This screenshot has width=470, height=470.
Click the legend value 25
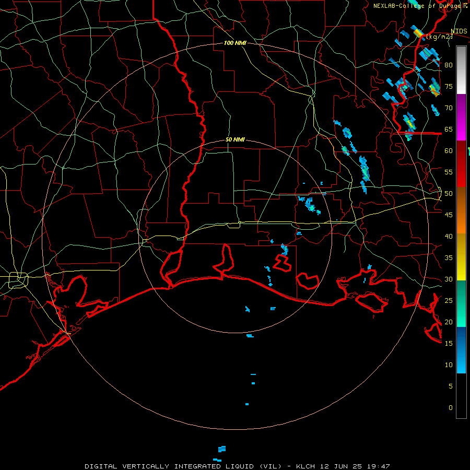(449, 301)
